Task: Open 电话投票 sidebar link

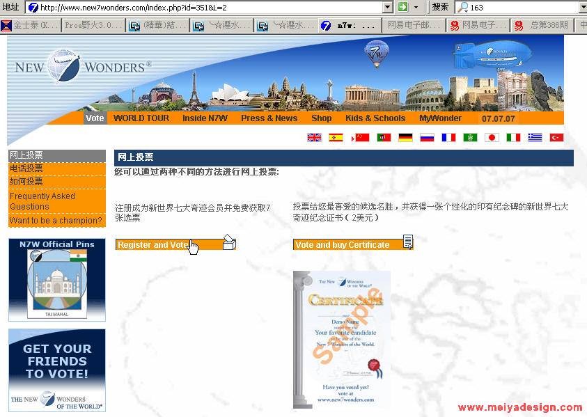Action: click(x=57, y=168)
